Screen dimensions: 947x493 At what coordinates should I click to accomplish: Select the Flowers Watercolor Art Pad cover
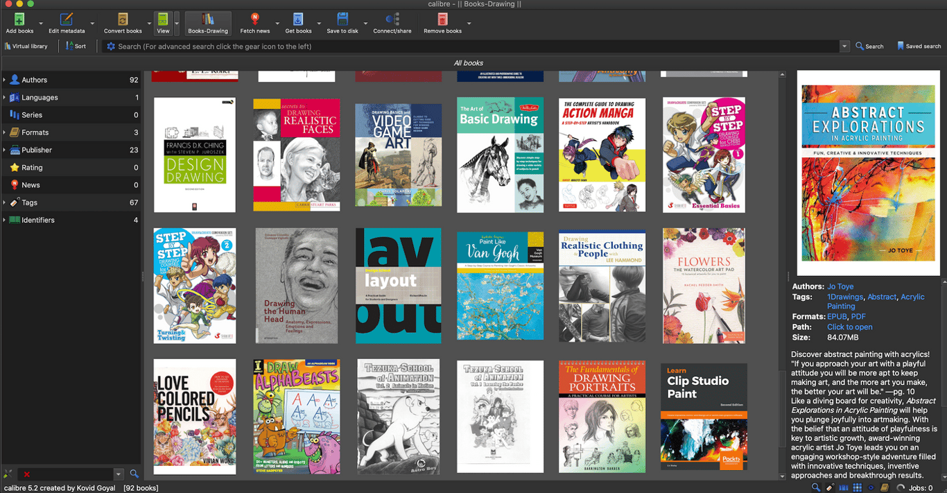click(x=704, y=286)
